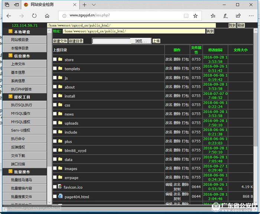Screen dimensions: 260x214
Task: Select 执行PHP脚本 in the sidebar
Action: click(x=25, y=89)
